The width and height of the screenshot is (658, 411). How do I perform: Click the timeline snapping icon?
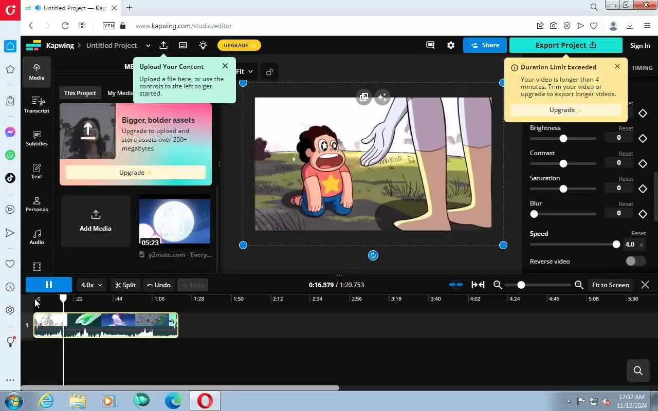tap(456, 285)
